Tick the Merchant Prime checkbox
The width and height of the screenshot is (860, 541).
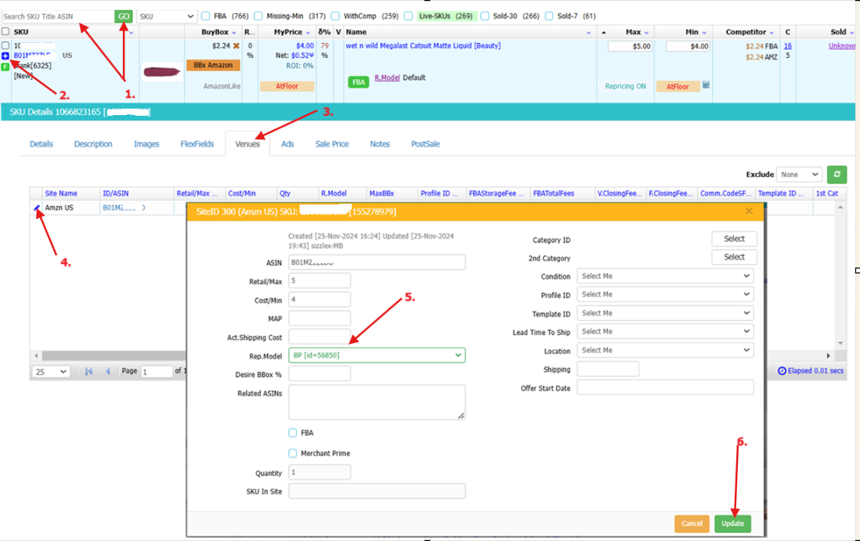[x=293, y=453]
